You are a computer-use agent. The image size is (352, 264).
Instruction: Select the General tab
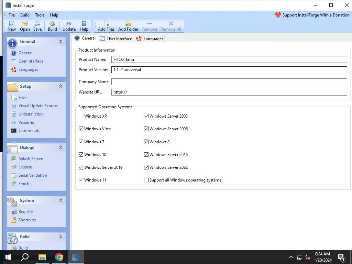pos(85,38)
